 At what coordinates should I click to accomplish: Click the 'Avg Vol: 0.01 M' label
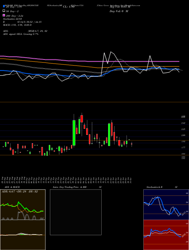coord(120,7)
